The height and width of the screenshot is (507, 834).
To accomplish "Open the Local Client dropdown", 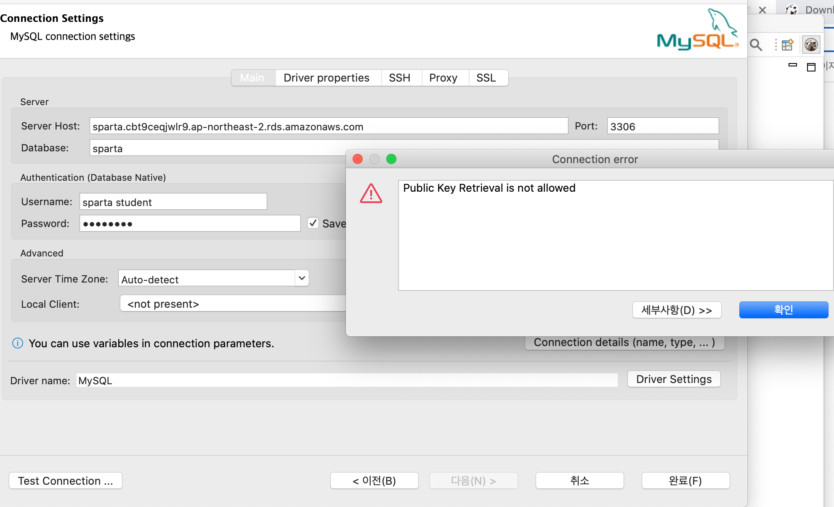I will coord(233,304).
